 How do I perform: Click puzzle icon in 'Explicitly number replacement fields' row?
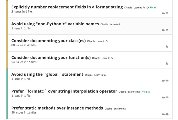(163, 13)
